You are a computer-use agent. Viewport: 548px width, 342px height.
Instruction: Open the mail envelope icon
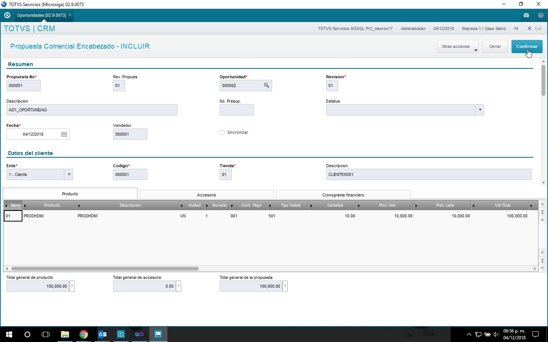pyautogui.click(x=526, y=15)
